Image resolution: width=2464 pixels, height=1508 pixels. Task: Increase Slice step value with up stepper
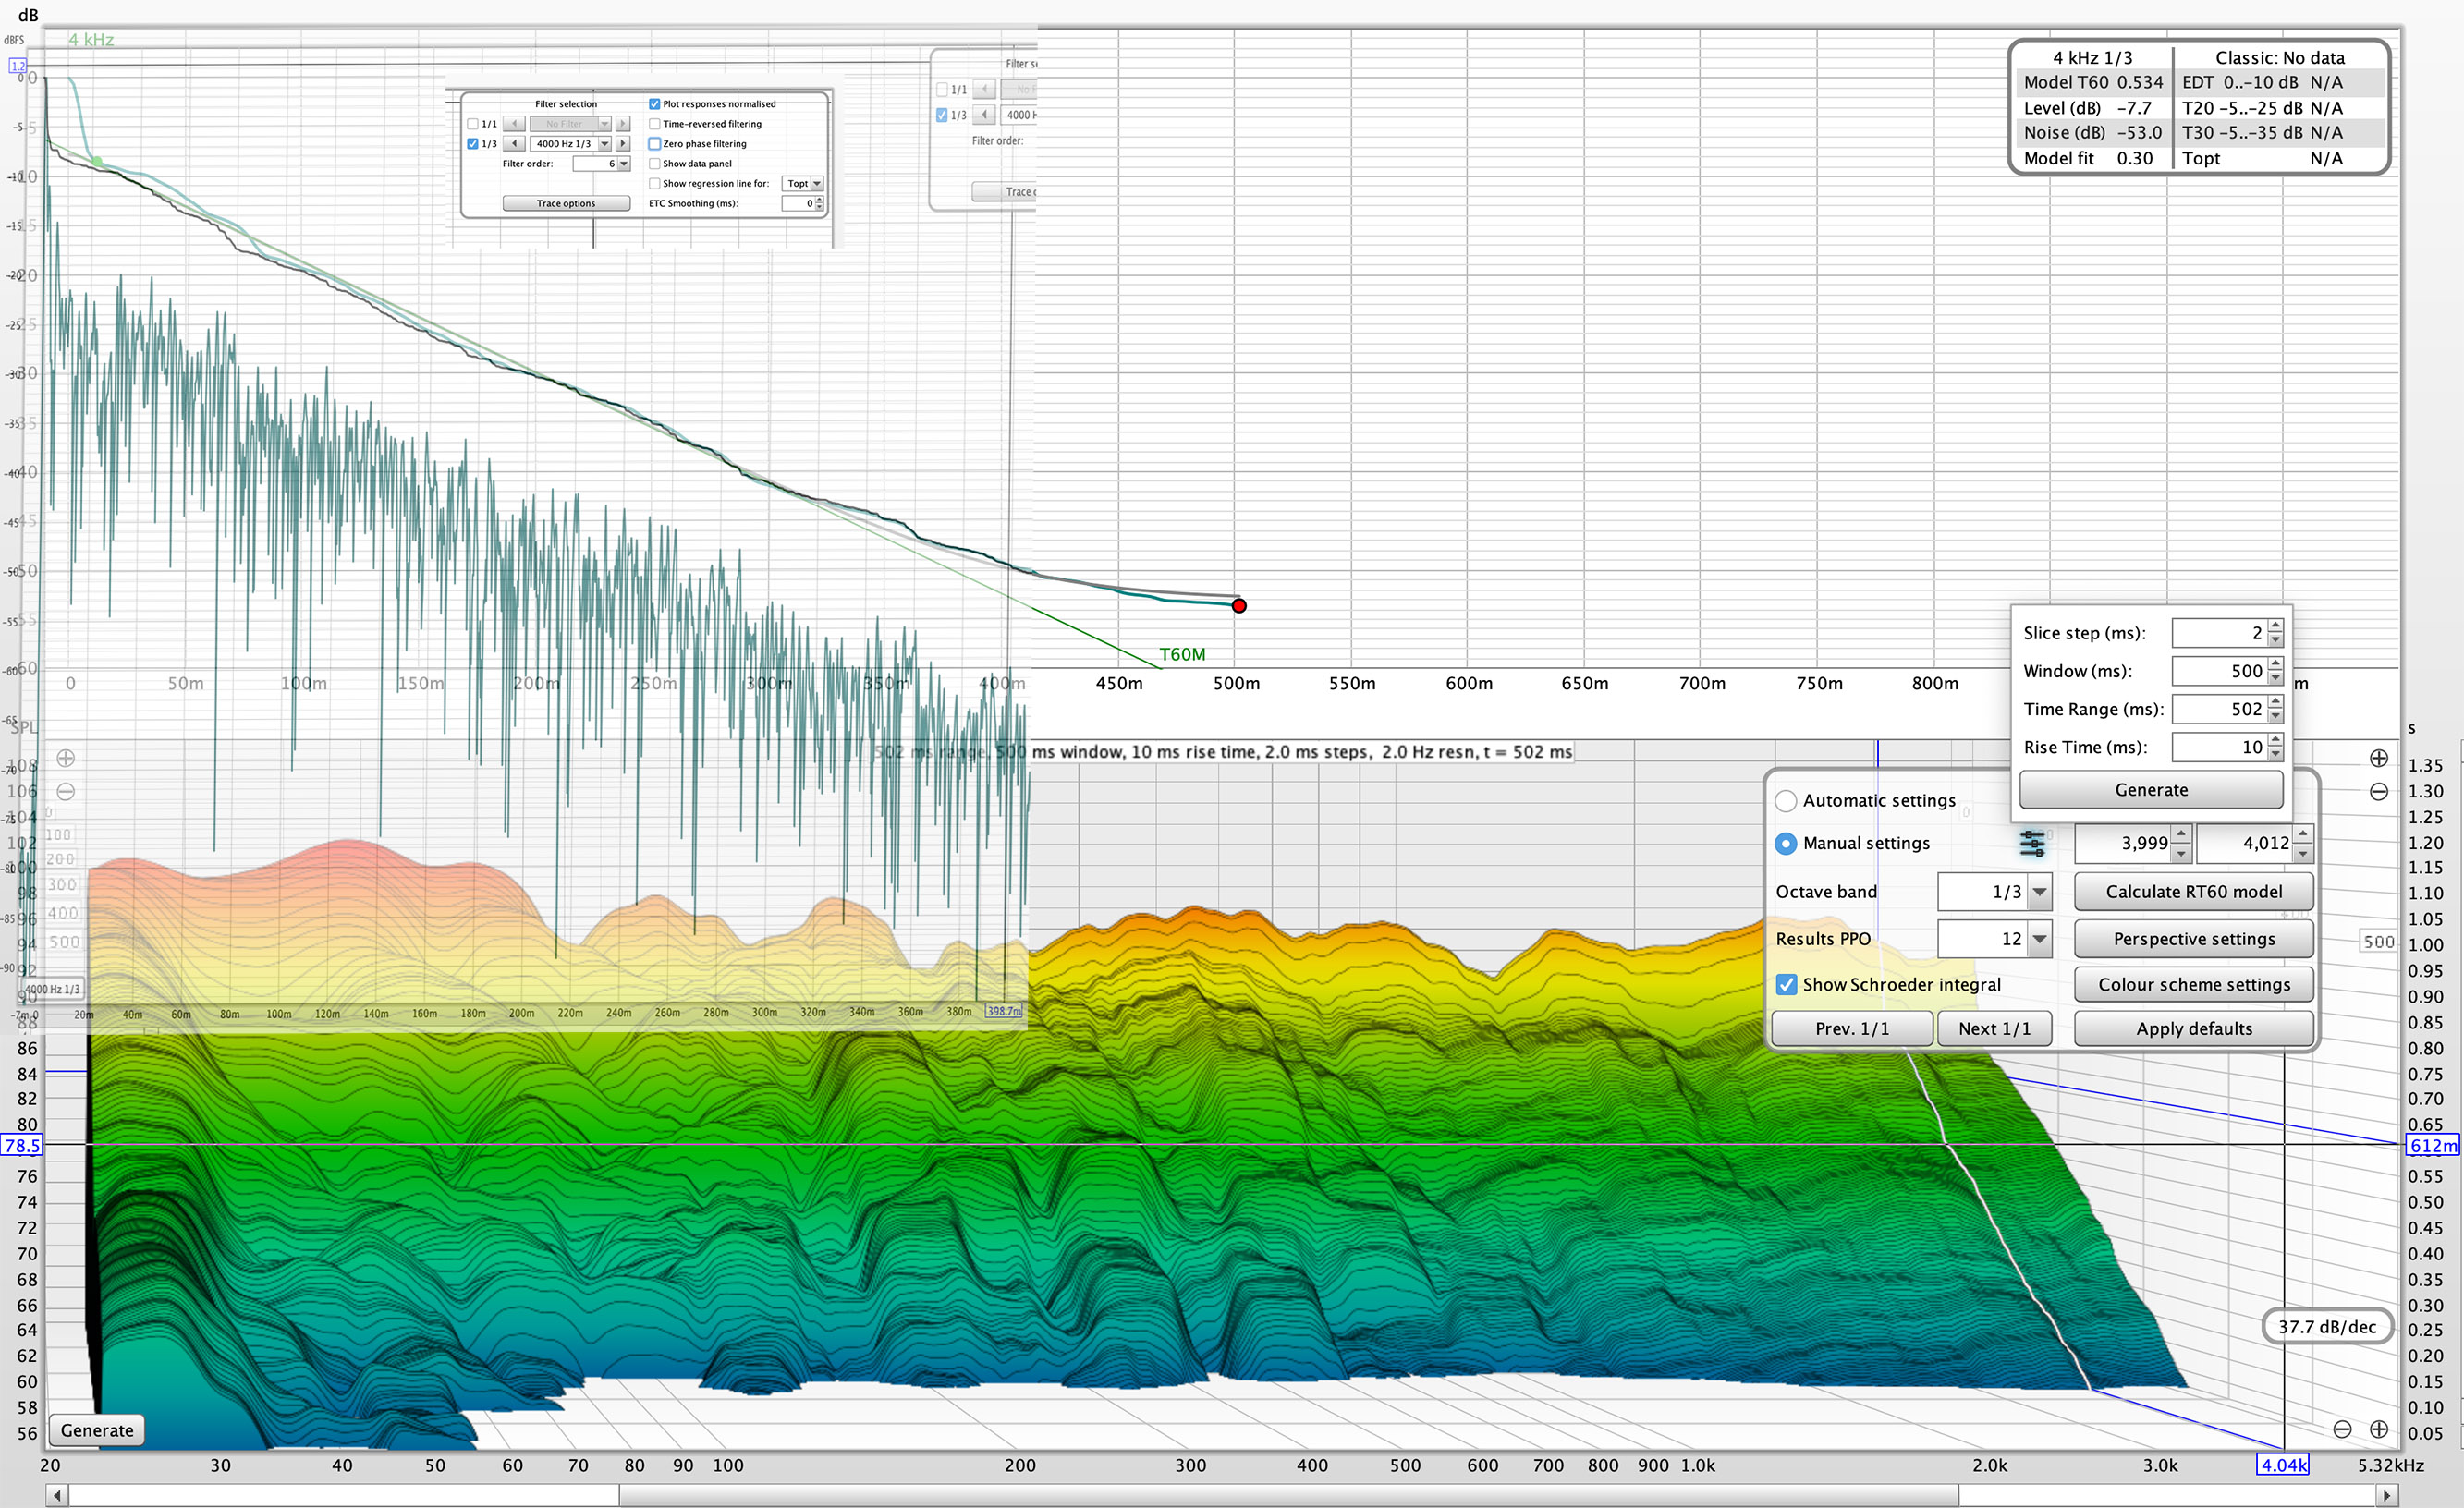click(x=2276, y=626)
